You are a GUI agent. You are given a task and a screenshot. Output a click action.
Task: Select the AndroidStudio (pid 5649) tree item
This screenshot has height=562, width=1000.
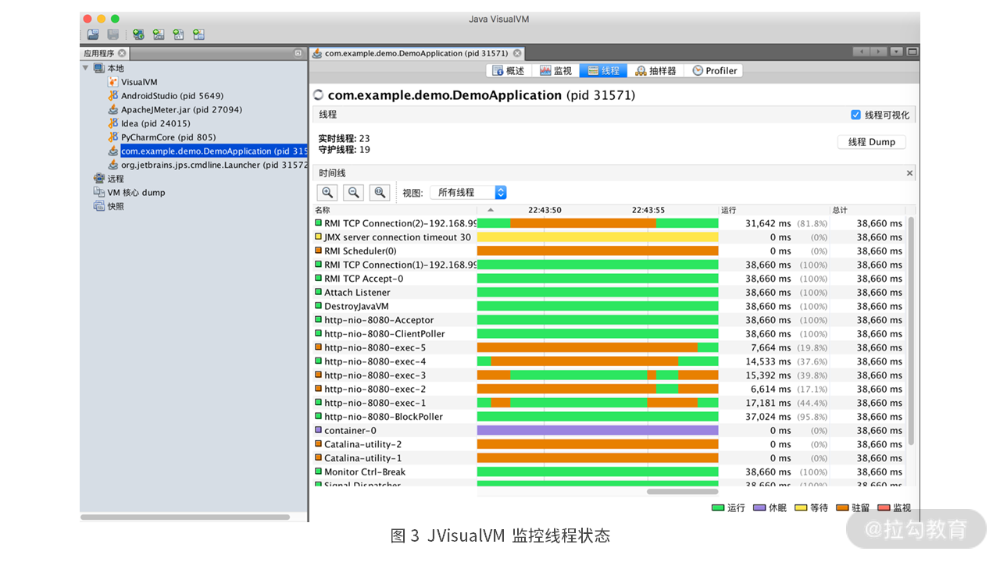(x=172, y=95)
